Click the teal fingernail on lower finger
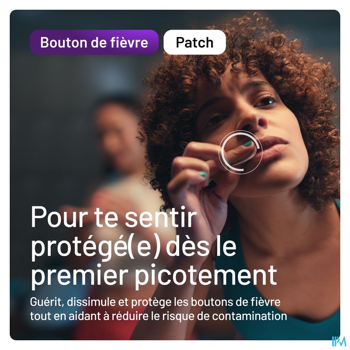Image resolution: width=350 pixels, height=350 pixels. coord(203,174)
